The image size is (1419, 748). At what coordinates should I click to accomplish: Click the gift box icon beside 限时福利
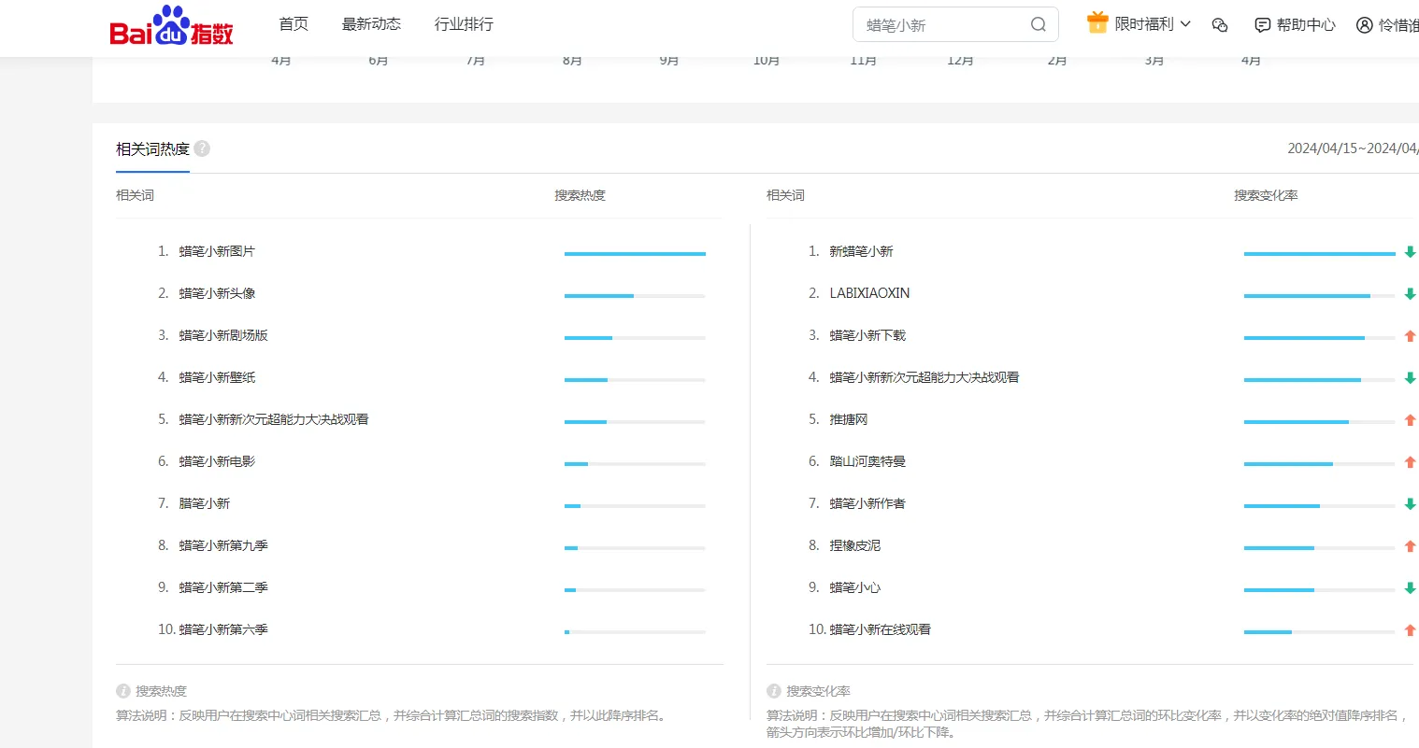tap(1097, 23)
